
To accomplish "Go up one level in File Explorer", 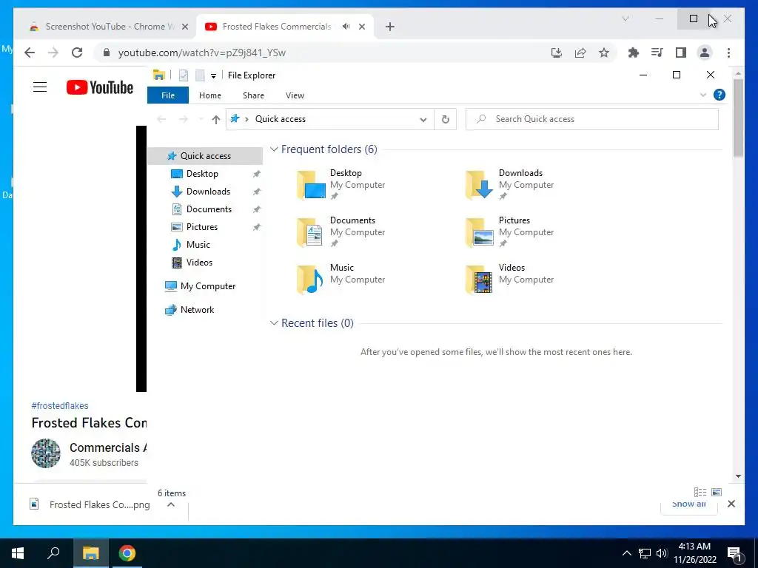I will tap(215, 119).
